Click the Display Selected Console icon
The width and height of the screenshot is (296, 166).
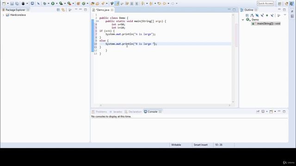coord(263,112)
